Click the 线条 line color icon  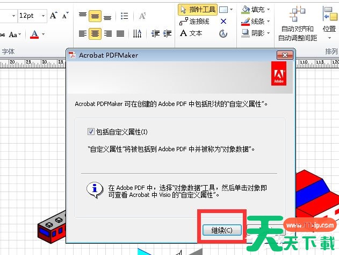coord(246,22)
